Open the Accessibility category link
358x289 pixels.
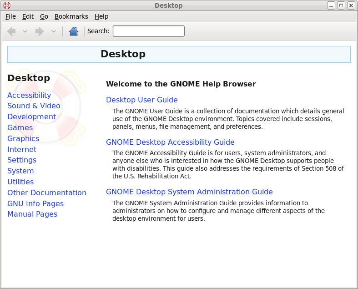[29, 95]
